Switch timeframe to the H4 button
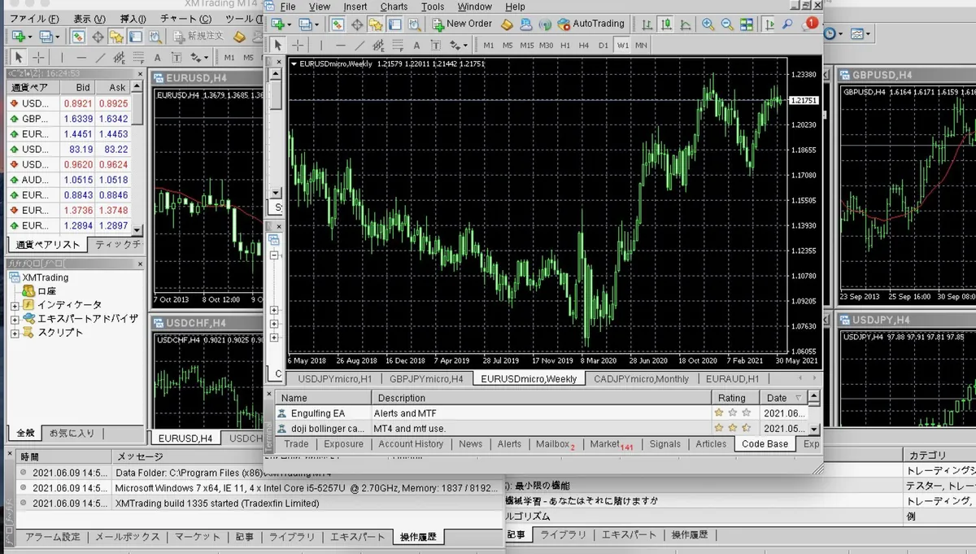Viewport: 976px width, 554px height. [583, 45]
